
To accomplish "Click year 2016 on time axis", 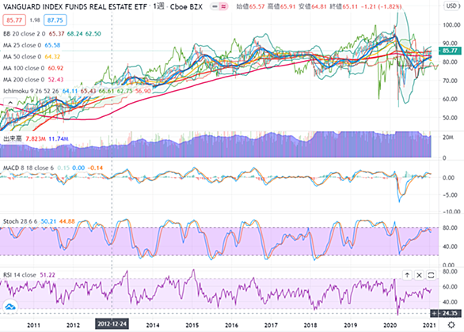I will pos(231,325).
